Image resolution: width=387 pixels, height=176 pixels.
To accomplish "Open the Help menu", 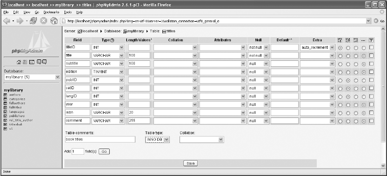I will [80, 12].
